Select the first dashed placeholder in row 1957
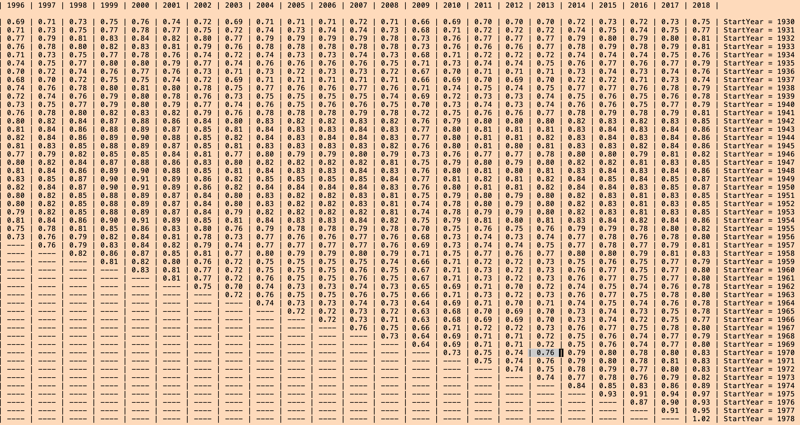The height and width of the screenshot is (425, 800). (16, 245)
